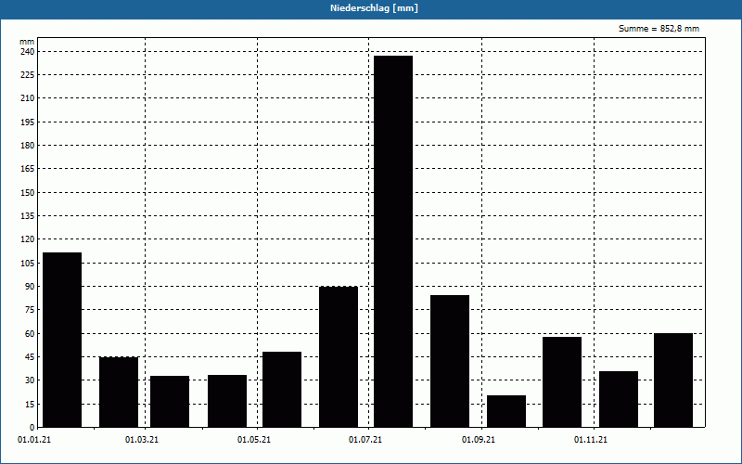Select the tallest July precipitation bar

point(393,241)
